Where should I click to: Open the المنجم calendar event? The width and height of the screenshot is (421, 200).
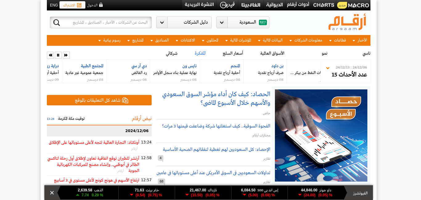coord(235,66)
